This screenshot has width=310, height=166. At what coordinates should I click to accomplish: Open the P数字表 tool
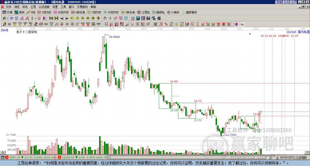coord(78,12)
